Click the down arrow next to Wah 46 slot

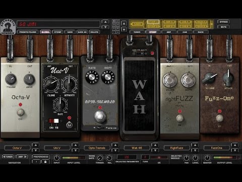pos(155,150)
